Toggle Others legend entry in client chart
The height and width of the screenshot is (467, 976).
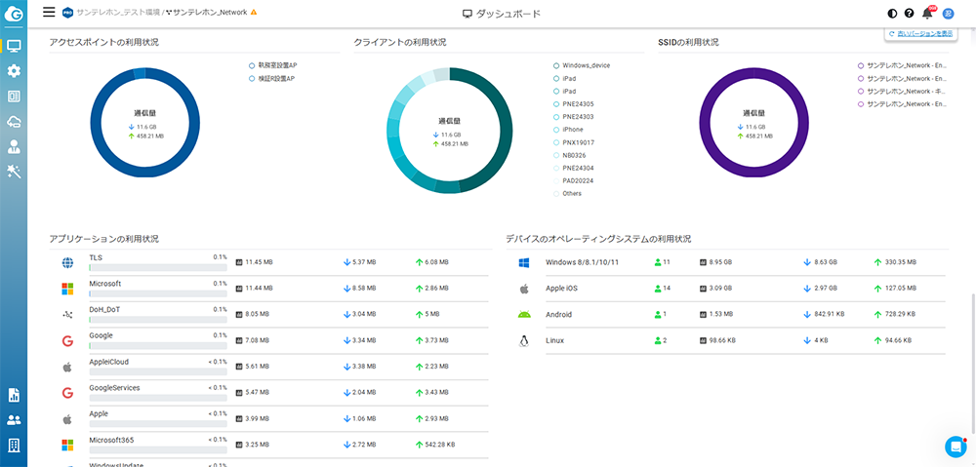pyautogui.click(x=567, y=193)
